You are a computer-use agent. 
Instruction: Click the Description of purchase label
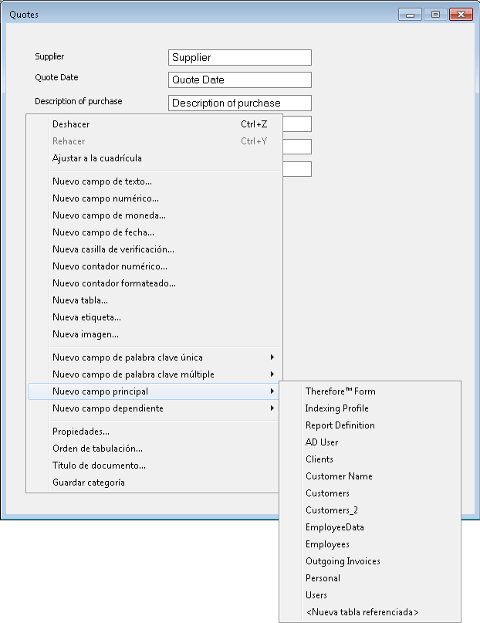[79, 101]
